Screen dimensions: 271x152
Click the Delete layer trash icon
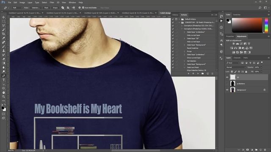point(265,150)
